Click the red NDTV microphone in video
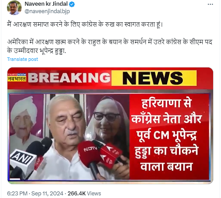 [90, 152]
